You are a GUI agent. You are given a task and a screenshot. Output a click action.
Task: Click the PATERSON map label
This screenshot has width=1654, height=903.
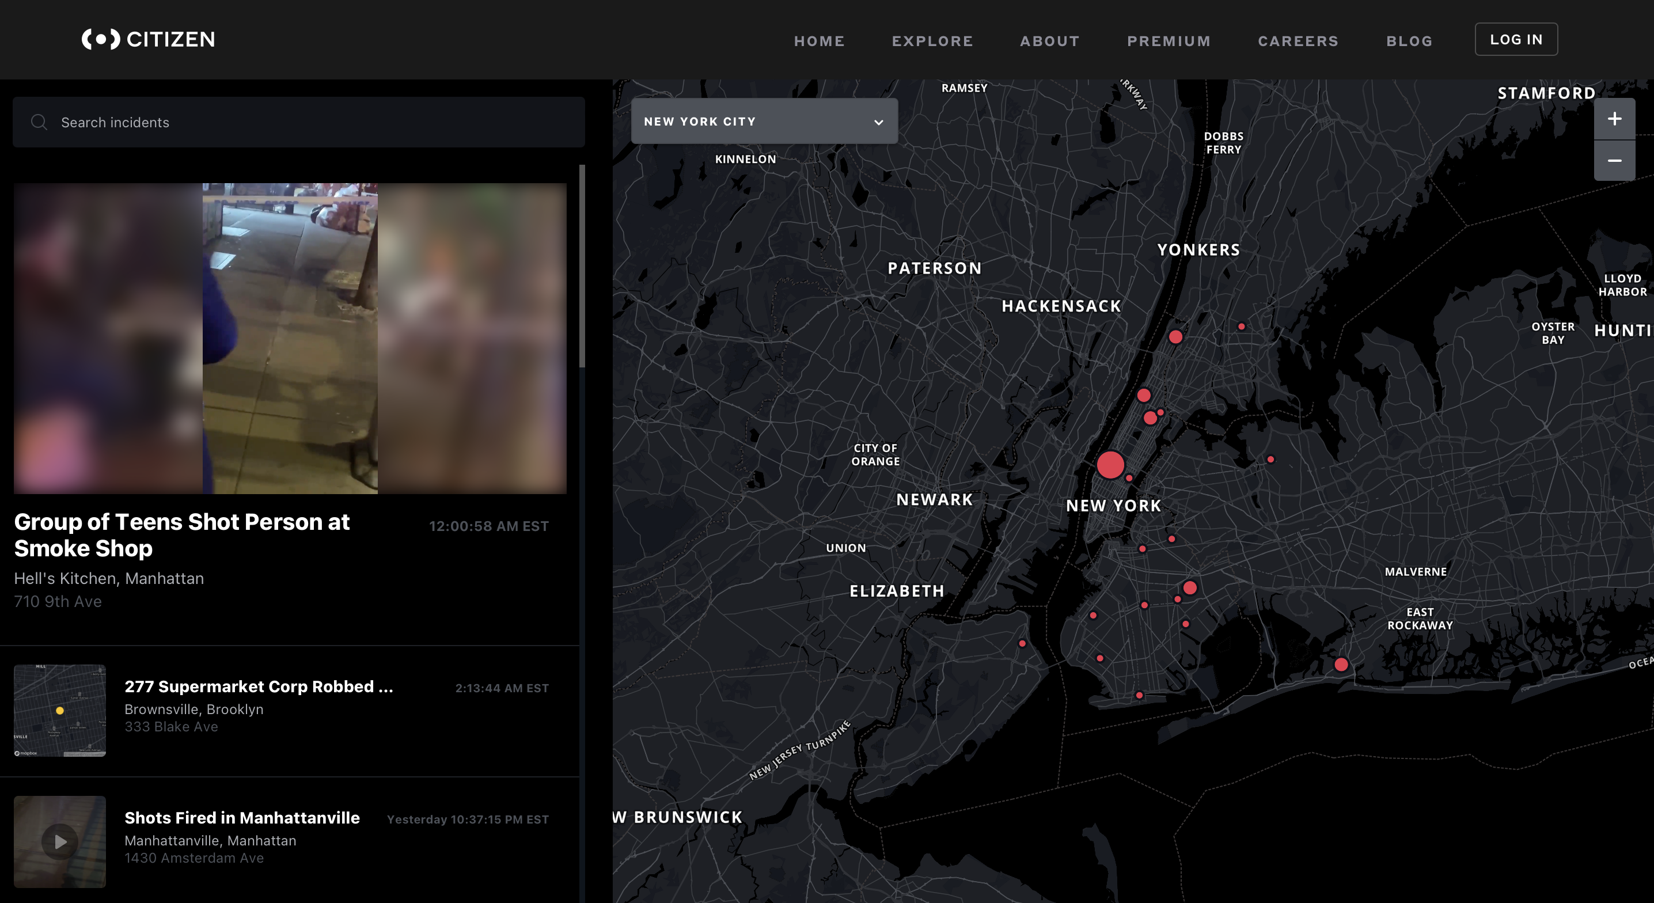[x=934, y=268]
